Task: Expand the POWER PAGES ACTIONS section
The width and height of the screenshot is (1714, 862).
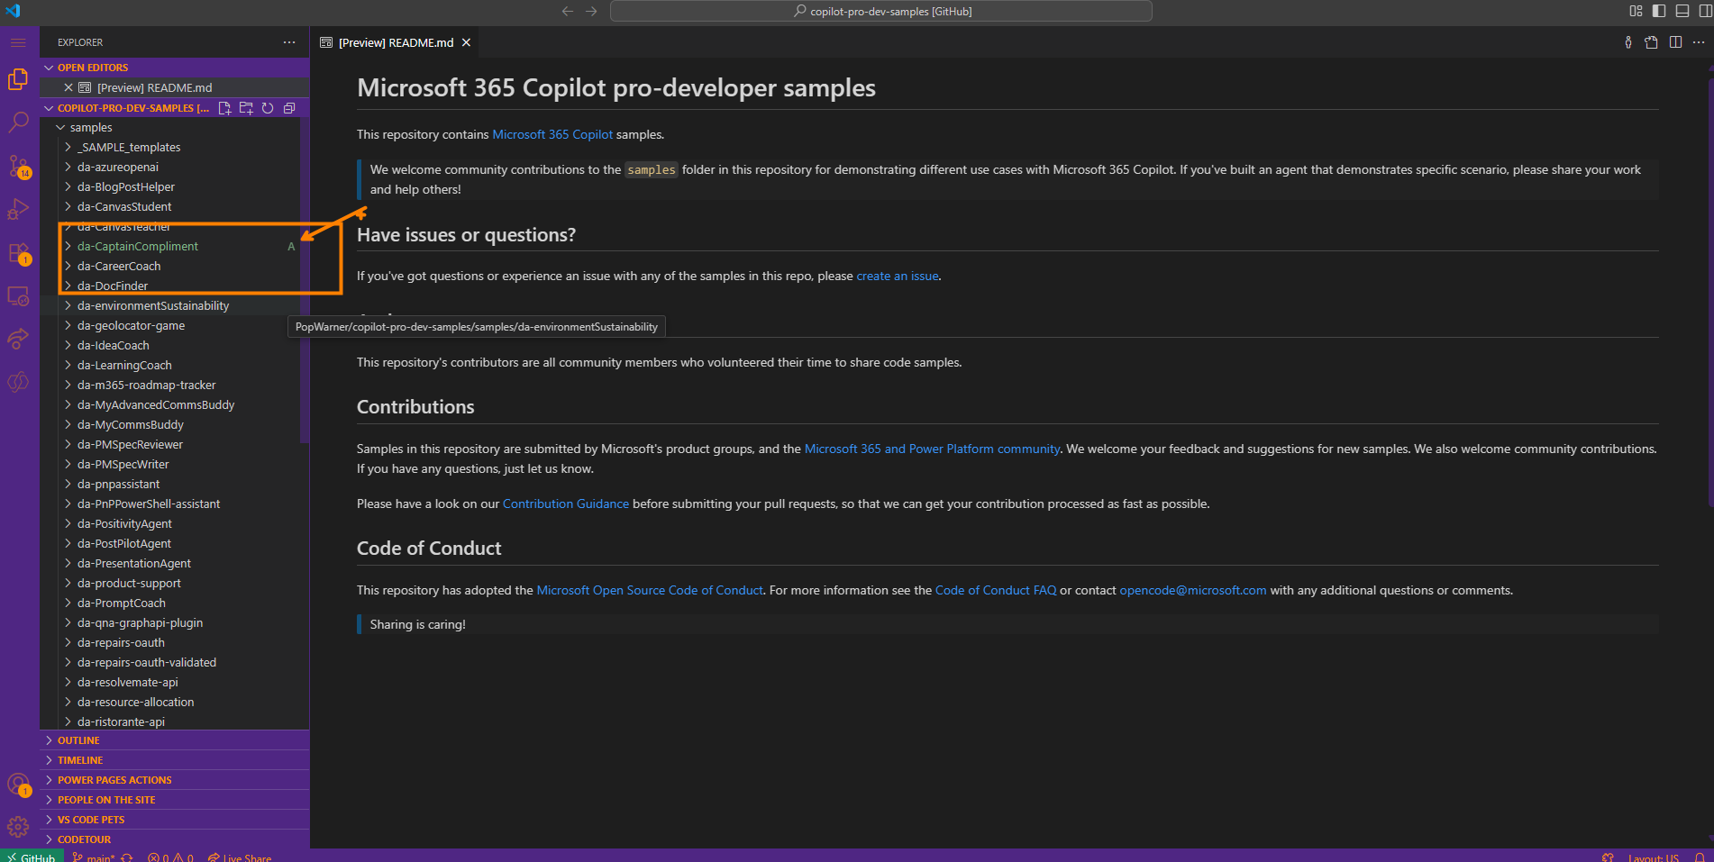Action: tap(174, 780)
